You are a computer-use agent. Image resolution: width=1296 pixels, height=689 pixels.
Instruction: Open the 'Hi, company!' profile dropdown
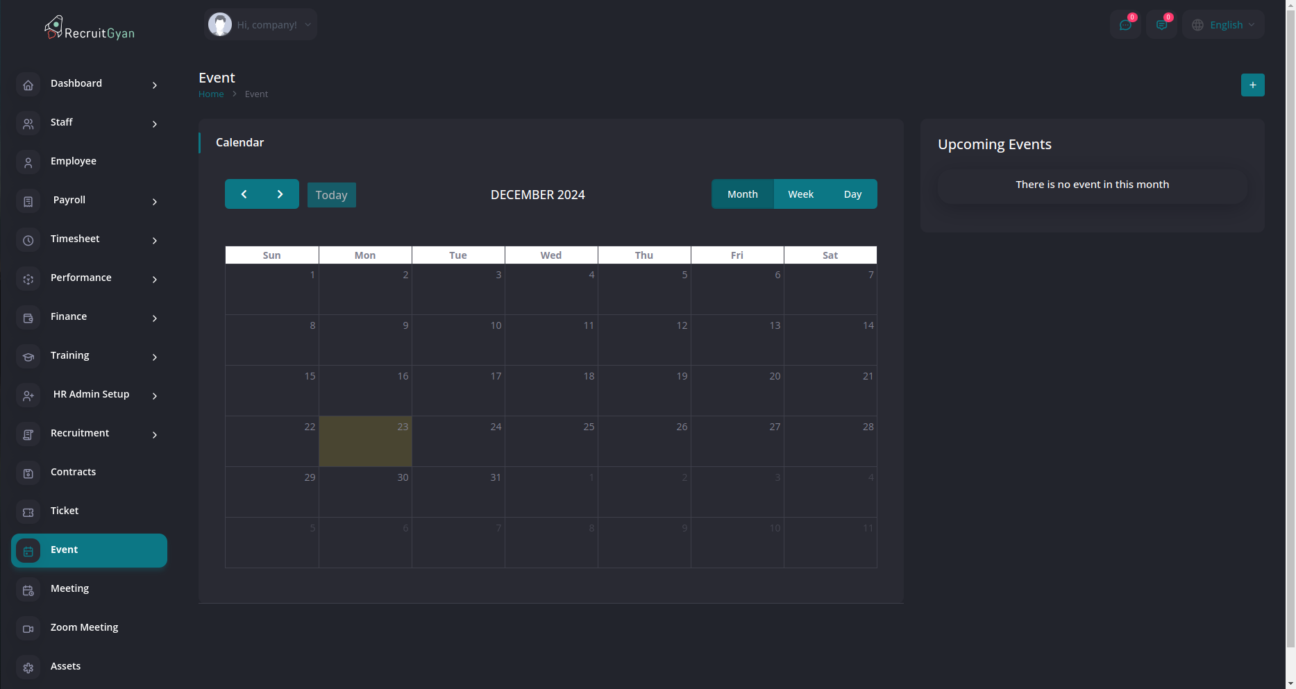pyautogui.click(x=261, y=25)
